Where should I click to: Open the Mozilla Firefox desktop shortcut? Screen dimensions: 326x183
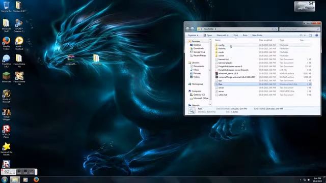6,43
